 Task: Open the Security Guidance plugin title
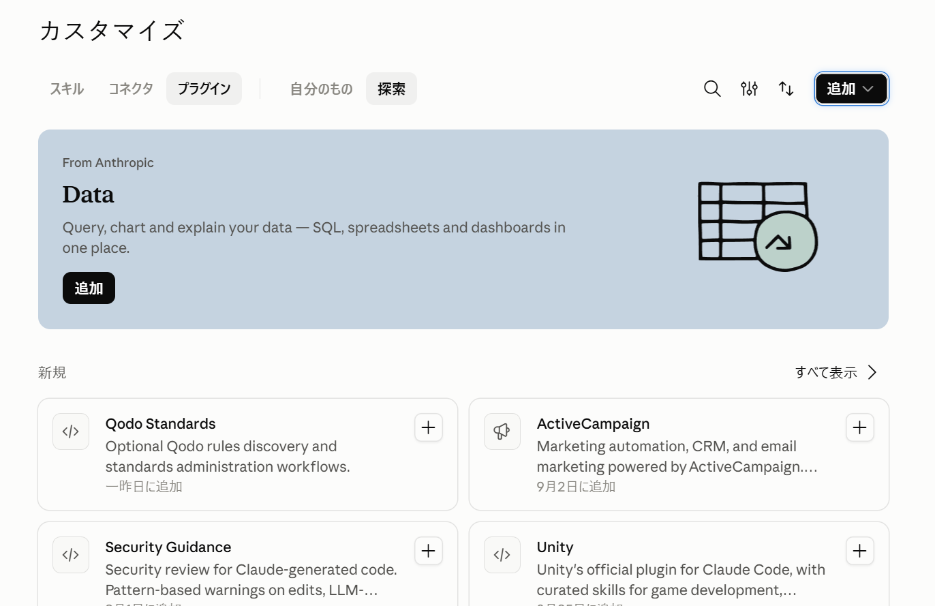click(x=168, y=547)
